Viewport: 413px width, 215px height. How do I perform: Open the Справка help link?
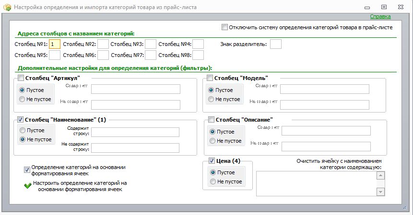pyautogui.click(x=380, y=16)
